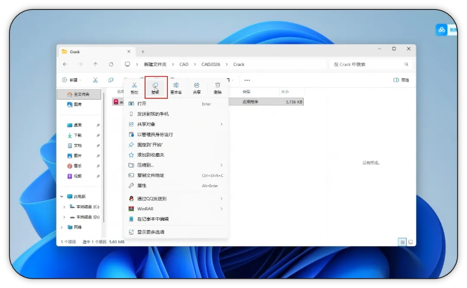Image resolution: width=467 pixels, height=288 pixels.
Task: Open 视频 Videos in the sidebar
Action: pos(75,176)
